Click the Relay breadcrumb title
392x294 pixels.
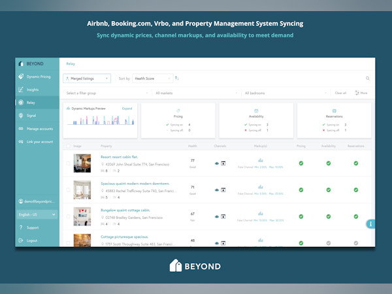click(71, 64)
